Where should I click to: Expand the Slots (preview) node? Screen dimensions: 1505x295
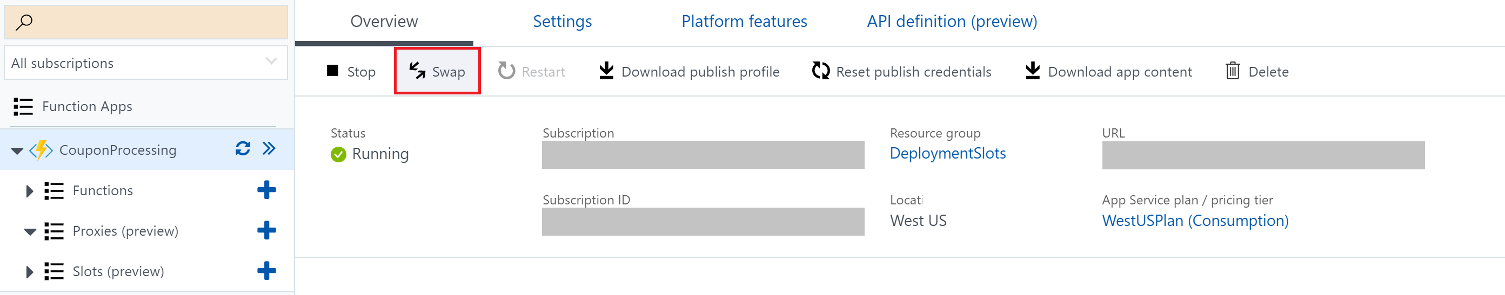(29, 272)
